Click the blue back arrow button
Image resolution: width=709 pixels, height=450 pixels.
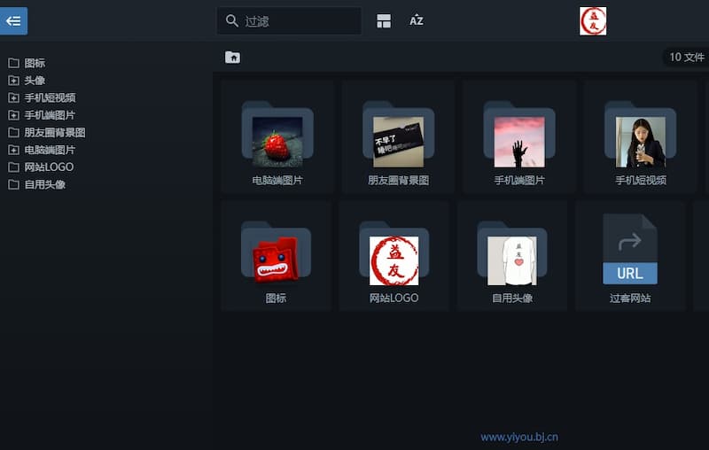pyautogui.click(x=13, y=20)
